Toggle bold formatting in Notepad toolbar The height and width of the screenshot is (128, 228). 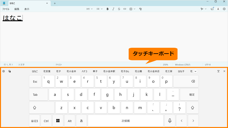pyautogui.click(x=107, y=9)
